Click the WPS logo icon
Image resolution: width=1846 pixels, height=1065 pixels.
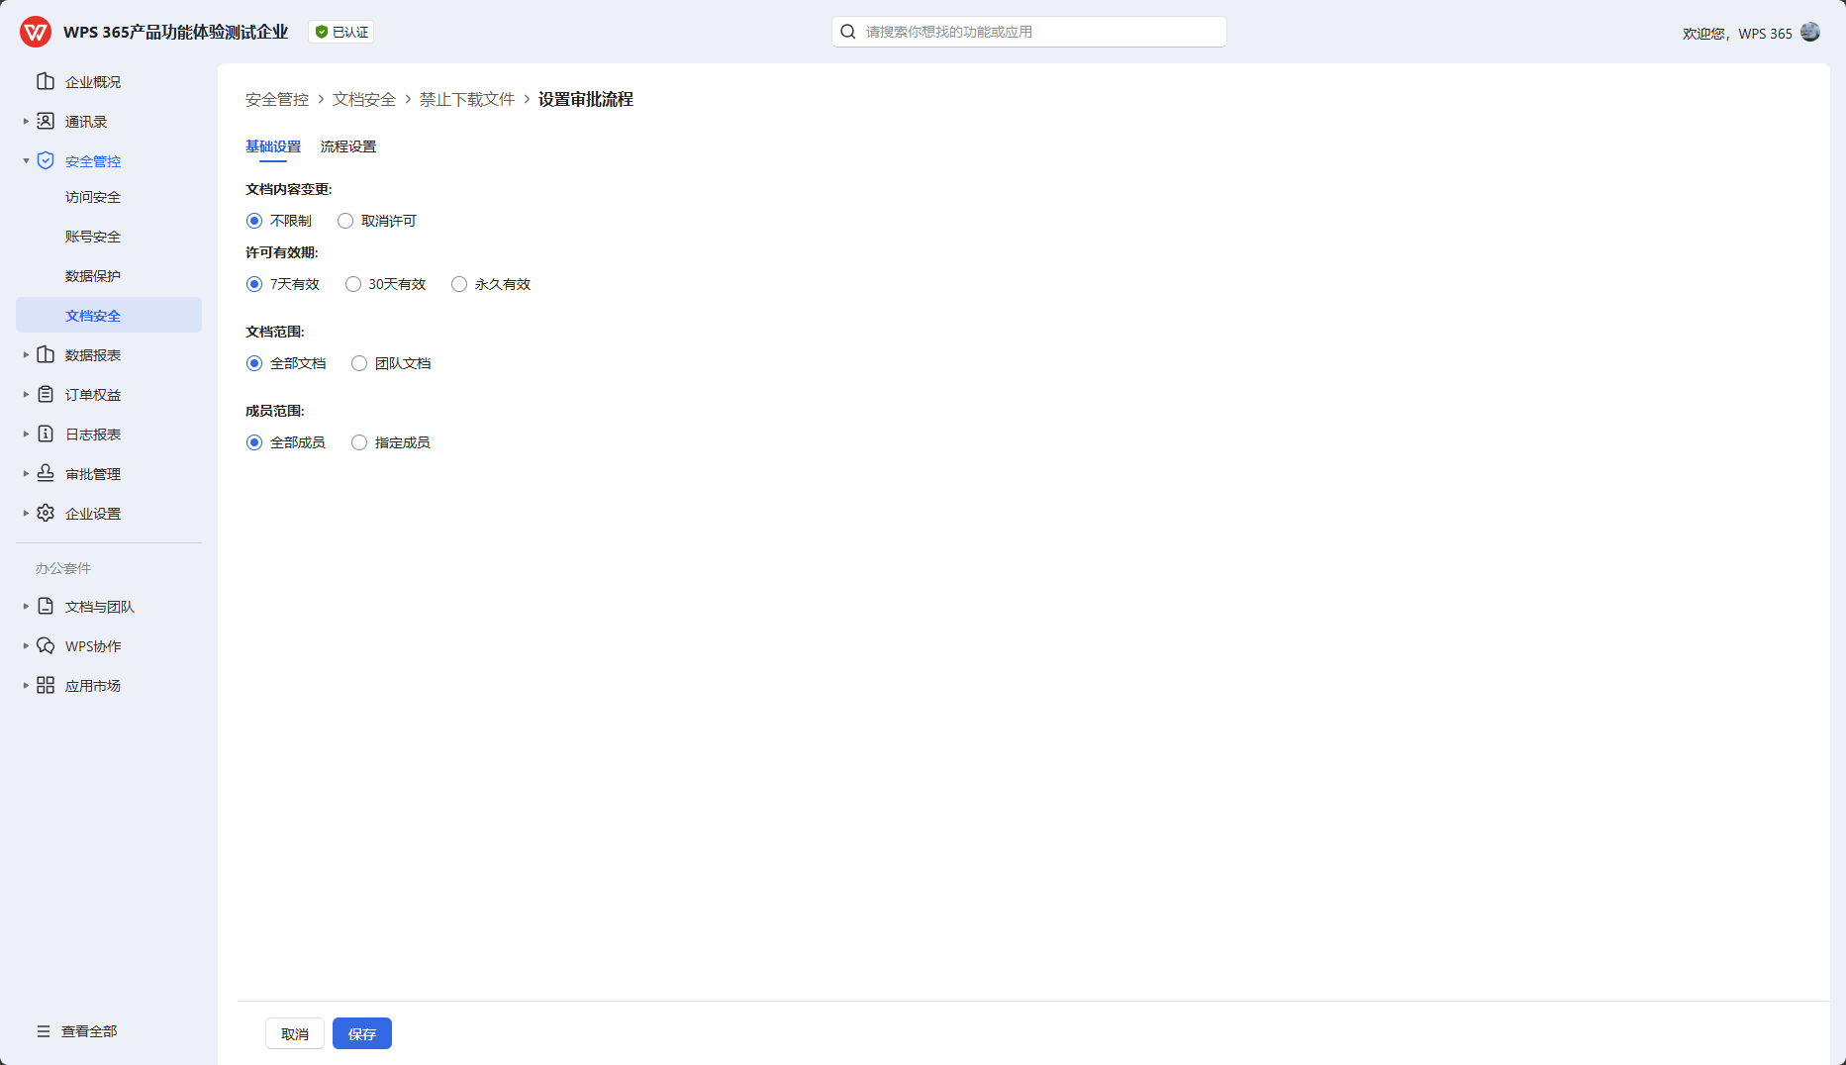point(36,32)
